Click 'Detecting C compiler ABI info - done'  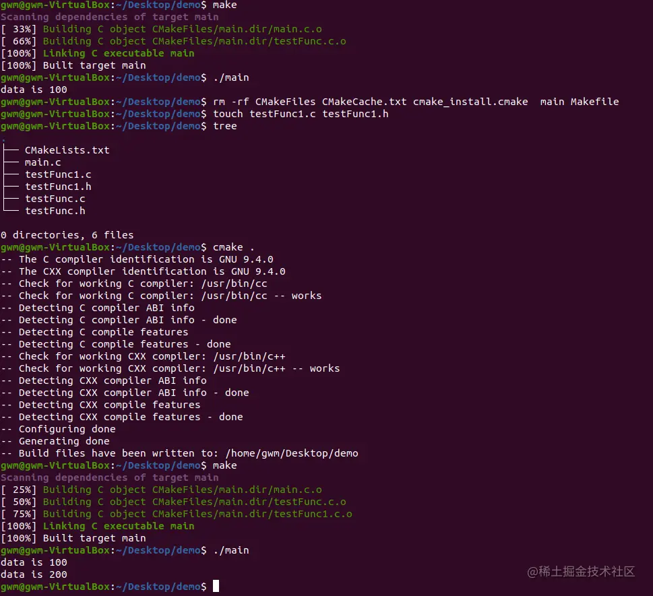(119, 320)
